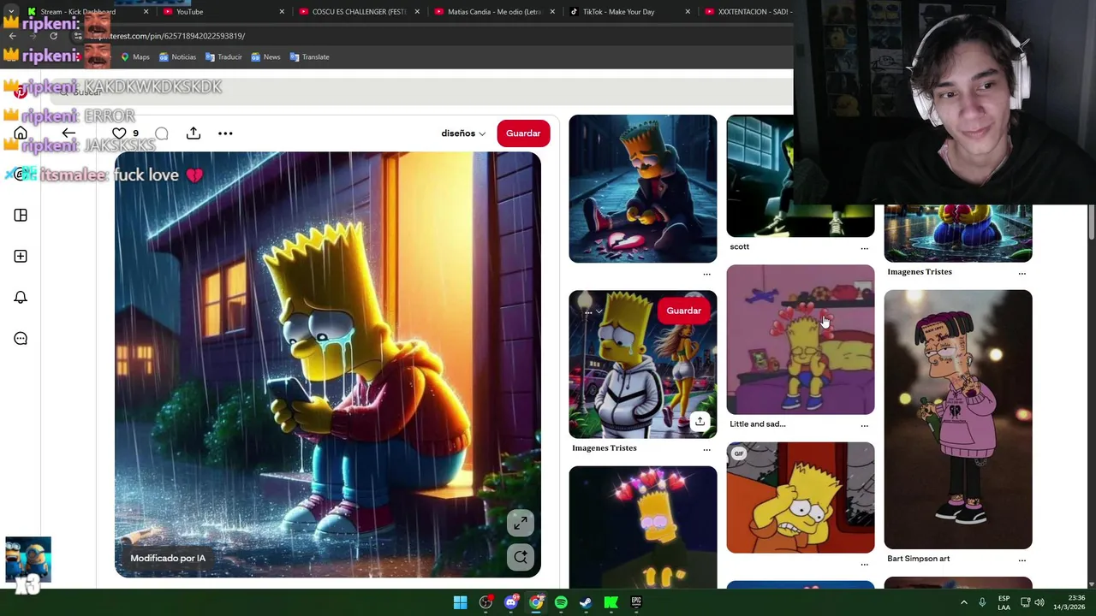Open more options under Imagenes Tristes hoodie pin
1096x616 pixels.
[706, 449]
